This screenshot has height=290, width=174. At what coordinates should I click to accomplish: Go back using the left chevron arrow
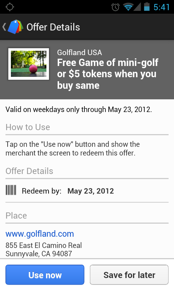coord(4,27)
